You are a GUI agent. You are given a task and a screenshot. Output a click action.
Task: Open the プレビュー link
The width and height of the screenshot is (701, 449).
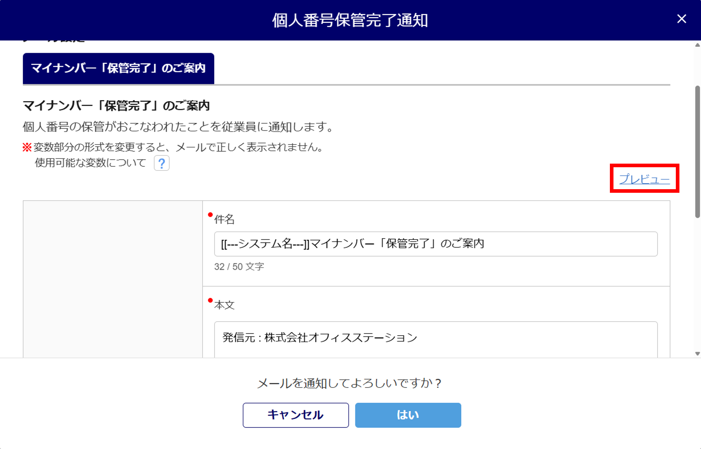point(644,179)
